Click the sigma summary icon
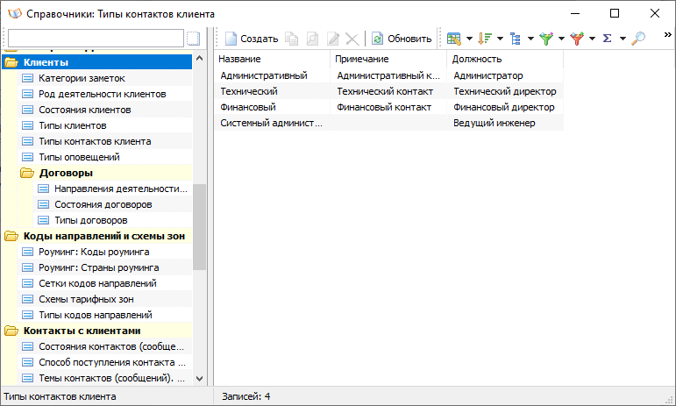 [607, 39]
